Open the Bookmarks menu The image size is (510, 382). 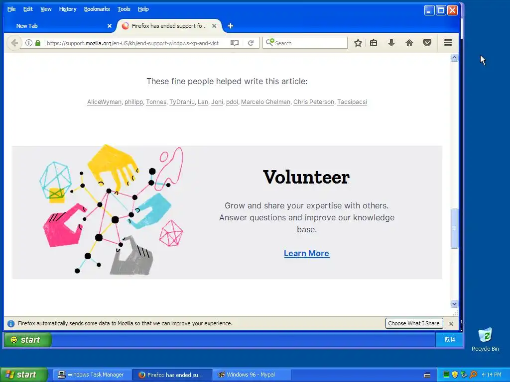[97, 9]
